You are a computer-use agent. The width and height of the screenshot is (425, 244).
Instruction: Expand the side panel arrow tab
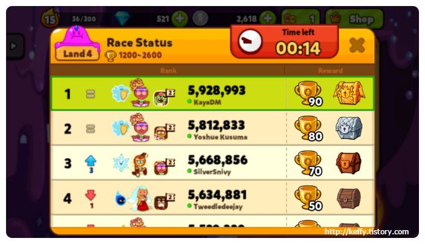click(x=15, y=46)
